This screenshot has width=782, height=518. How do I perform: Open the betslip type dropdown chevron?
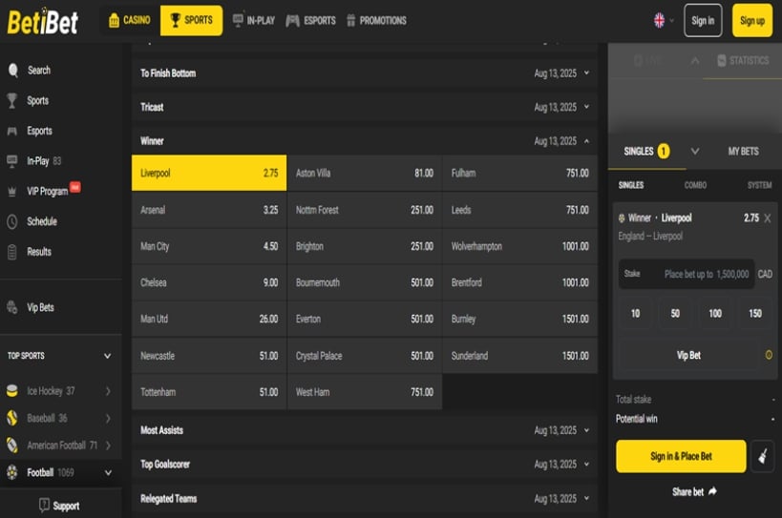click(695, 151)
